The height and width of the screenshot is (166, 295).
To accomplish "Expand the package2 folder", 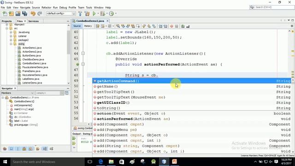I will coord(11,40).
